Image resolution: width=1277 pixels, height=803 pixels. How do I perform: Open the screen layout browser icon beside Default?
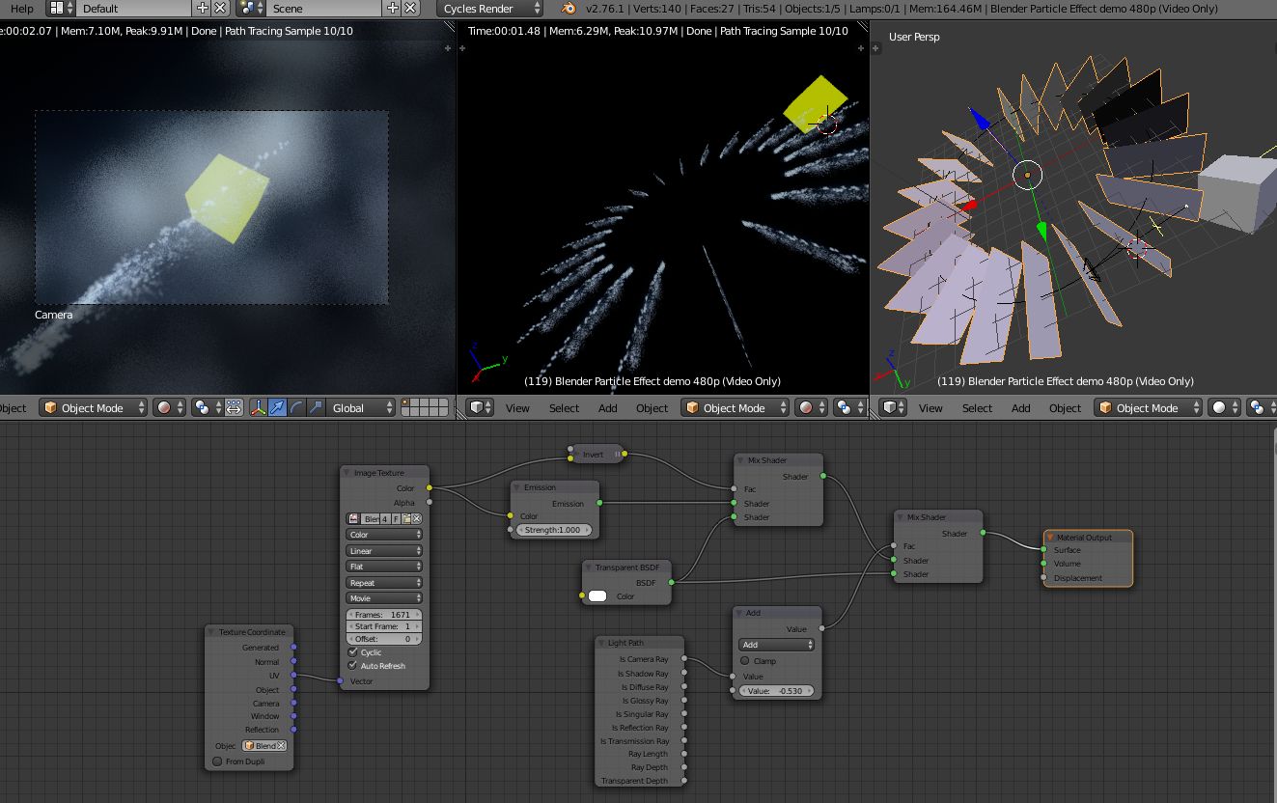coord(60,8)
